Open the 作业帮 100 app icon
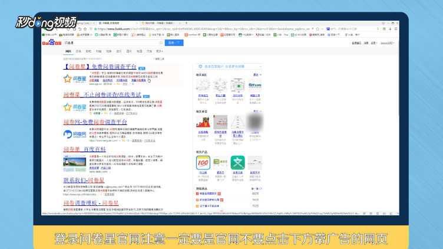This screenshot has width=443, height=249. [203, 163]
